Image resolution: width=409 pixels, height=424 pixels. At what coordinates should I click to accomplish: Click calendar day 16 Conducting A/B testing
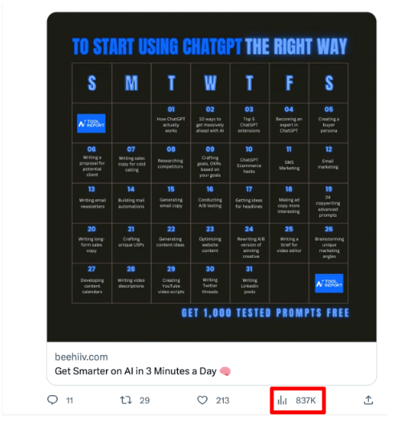pyautogui.click(x=210, y=203)
